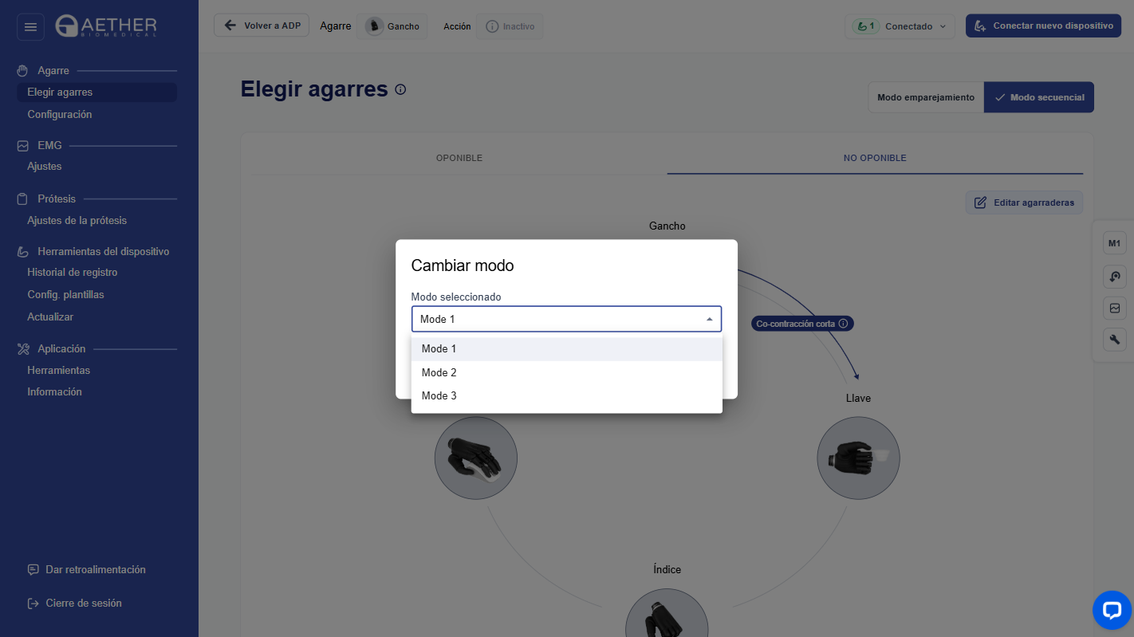
Task: Click Editar agarraderas button
Action: tap(1024, 203)
